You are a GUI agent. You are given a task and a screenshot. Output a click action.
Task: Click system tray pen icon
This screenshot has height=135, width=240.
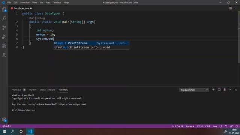coord(225,132)
